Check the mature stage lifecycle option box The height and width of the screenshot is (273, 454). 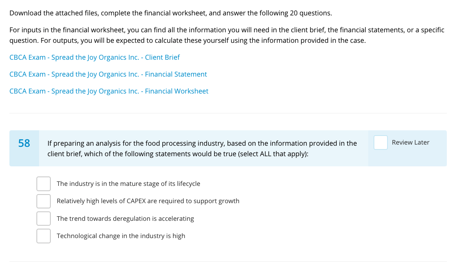[x=44, y=184]
